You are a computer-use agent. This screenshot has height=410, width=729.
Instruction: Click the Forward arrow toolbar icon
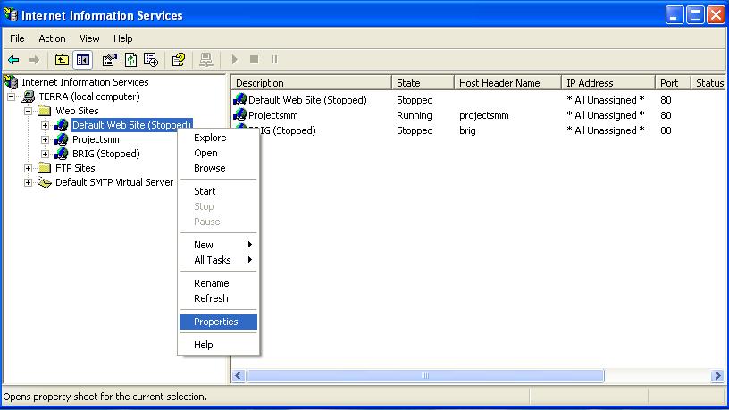[34, 60]
